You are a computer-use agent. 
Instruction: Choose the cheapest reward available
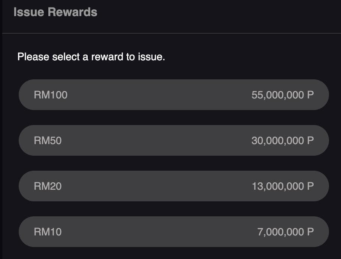pyautogui.click(x=174, y=232)
